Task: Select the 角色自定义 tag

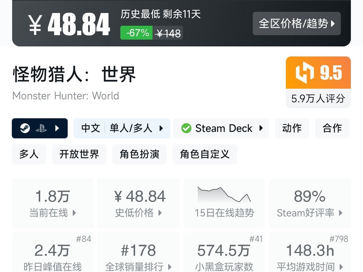Action: pos(205,154)
